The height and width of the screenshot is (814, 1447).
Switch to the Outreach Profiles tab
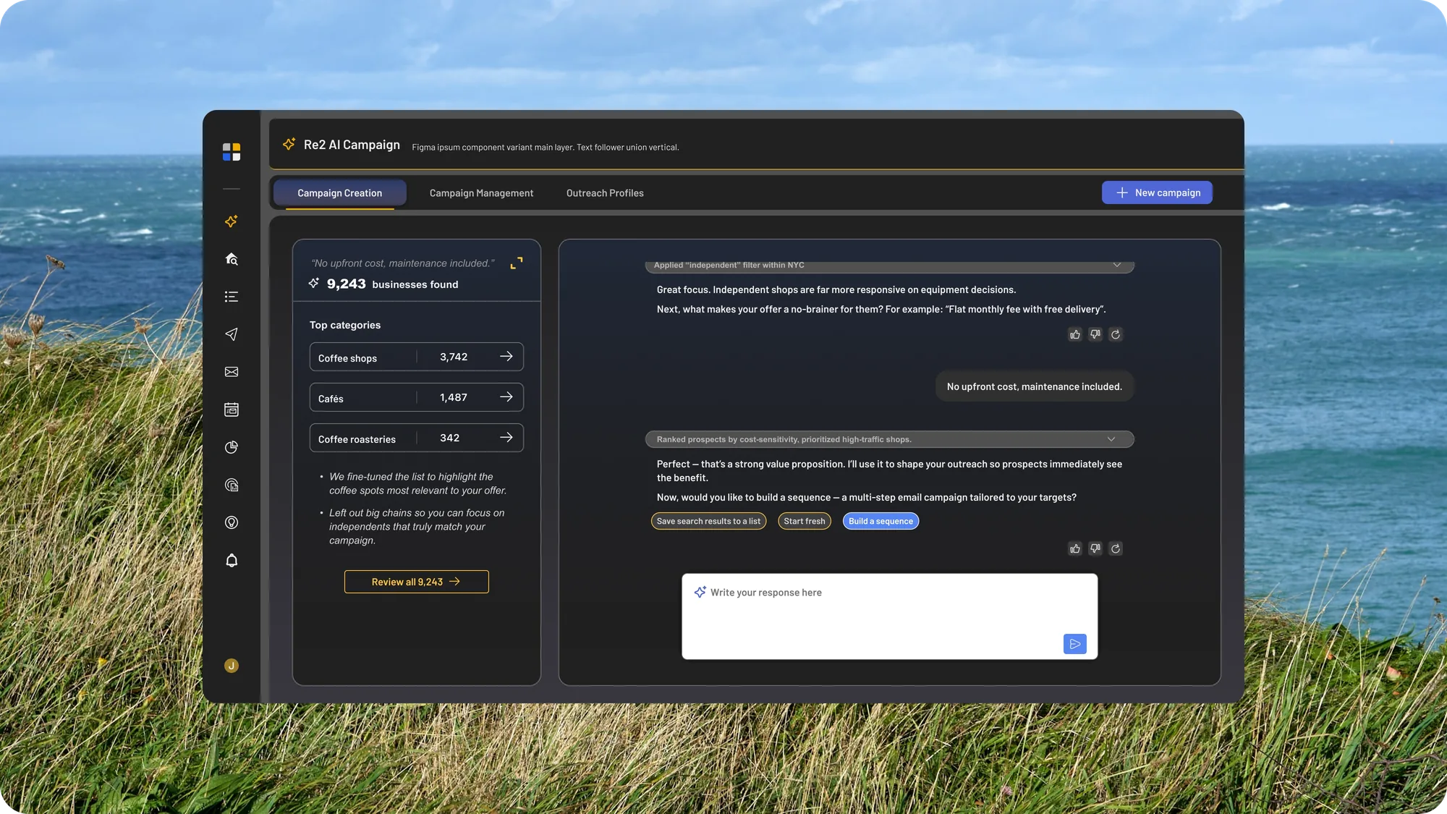[605, 193]
